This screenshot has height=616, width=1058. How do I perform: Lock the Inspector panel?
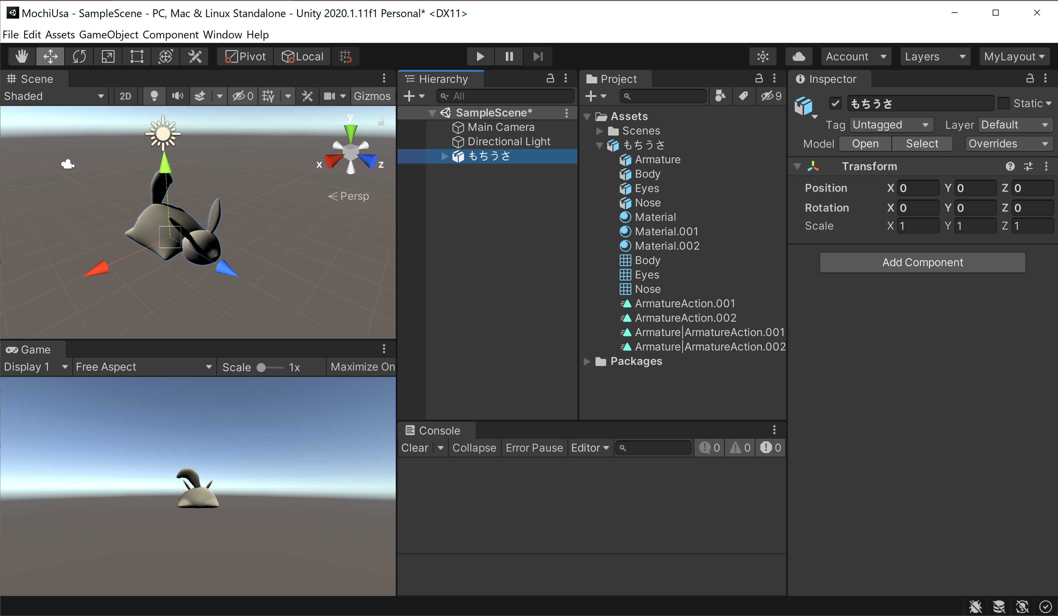(1030, 78)
